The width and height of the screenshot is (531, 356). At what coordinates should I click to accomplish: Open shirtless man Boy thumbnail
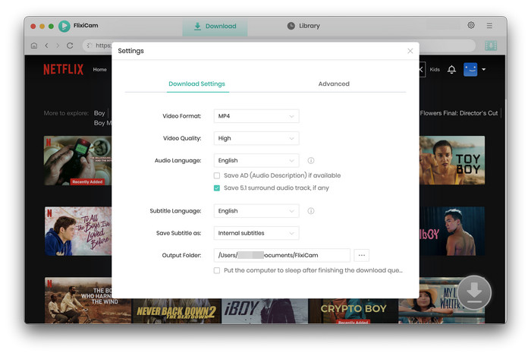click(452, 231)
